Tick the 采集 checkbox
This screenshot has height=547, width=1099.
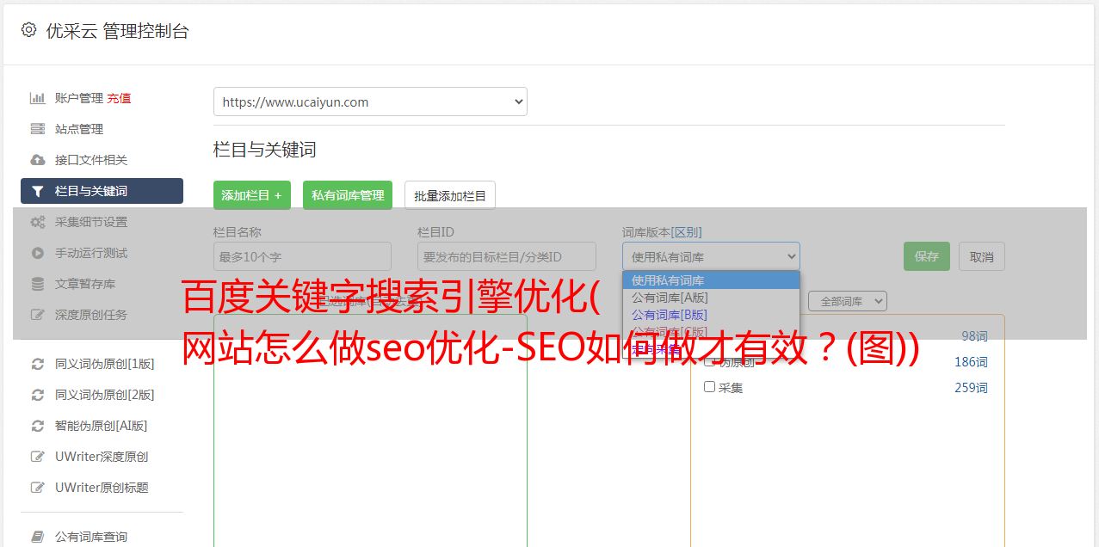[710, 387]
